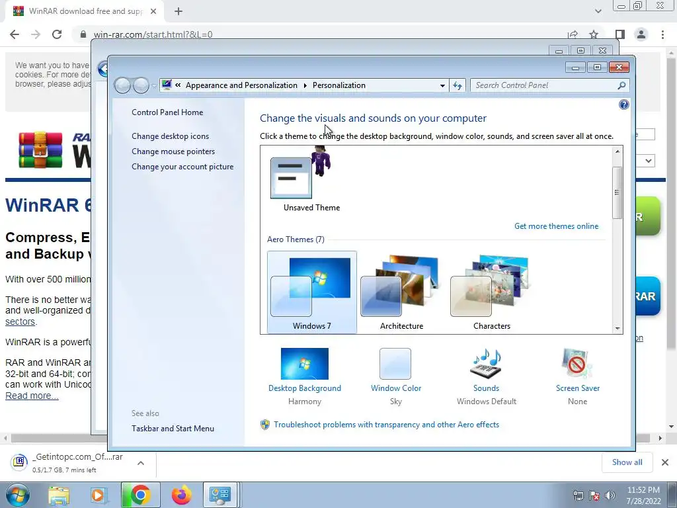
Task: Close the Chrome downloads bar
Action: click(665, 462)
